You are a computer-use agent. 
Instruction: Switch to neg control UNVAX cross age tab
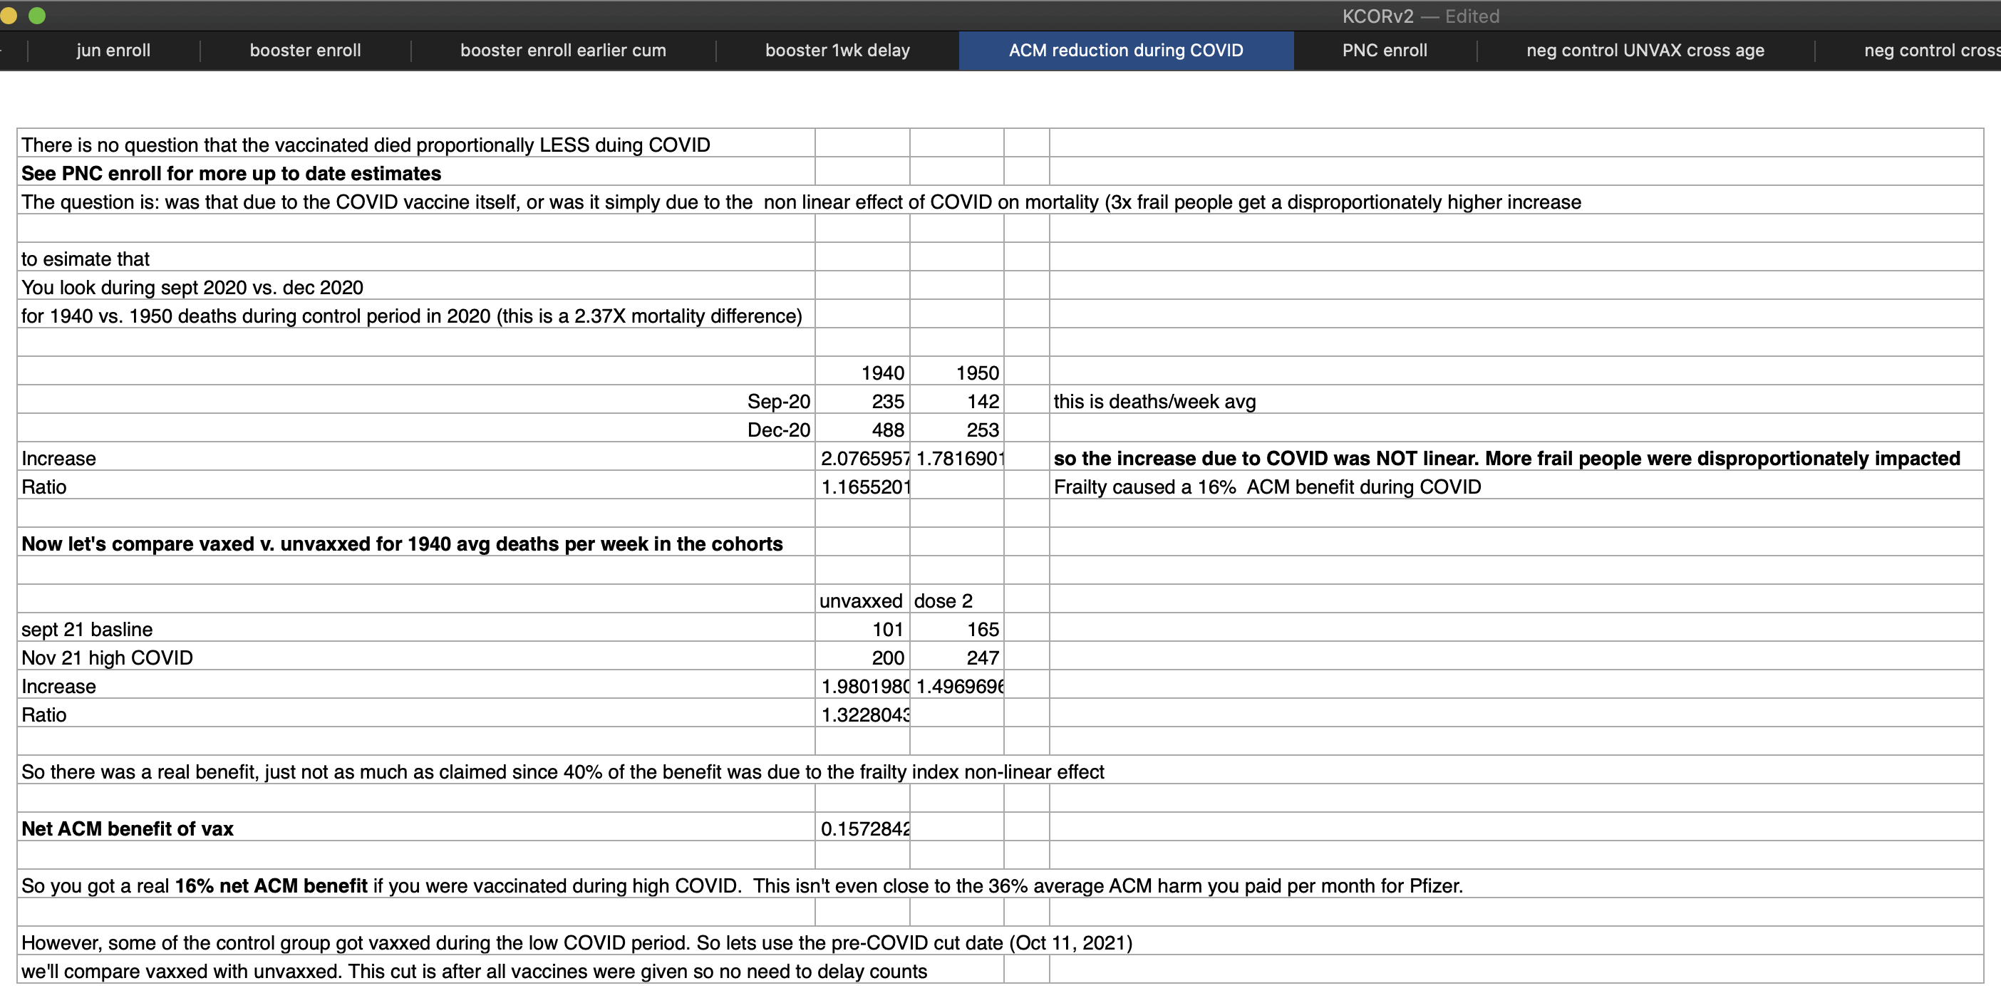pos(1645,51)
